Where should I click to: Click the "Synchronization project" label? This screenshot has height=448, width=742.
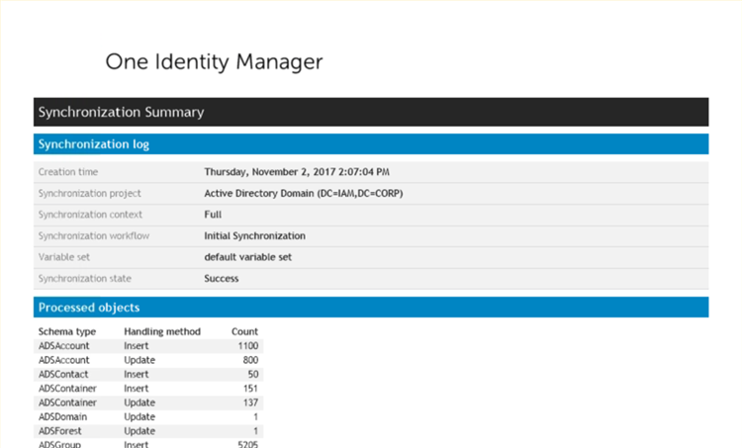89,194
